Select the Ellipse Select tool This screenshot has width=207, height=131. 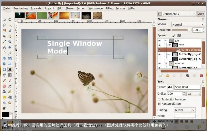click(x=10, y=20)
